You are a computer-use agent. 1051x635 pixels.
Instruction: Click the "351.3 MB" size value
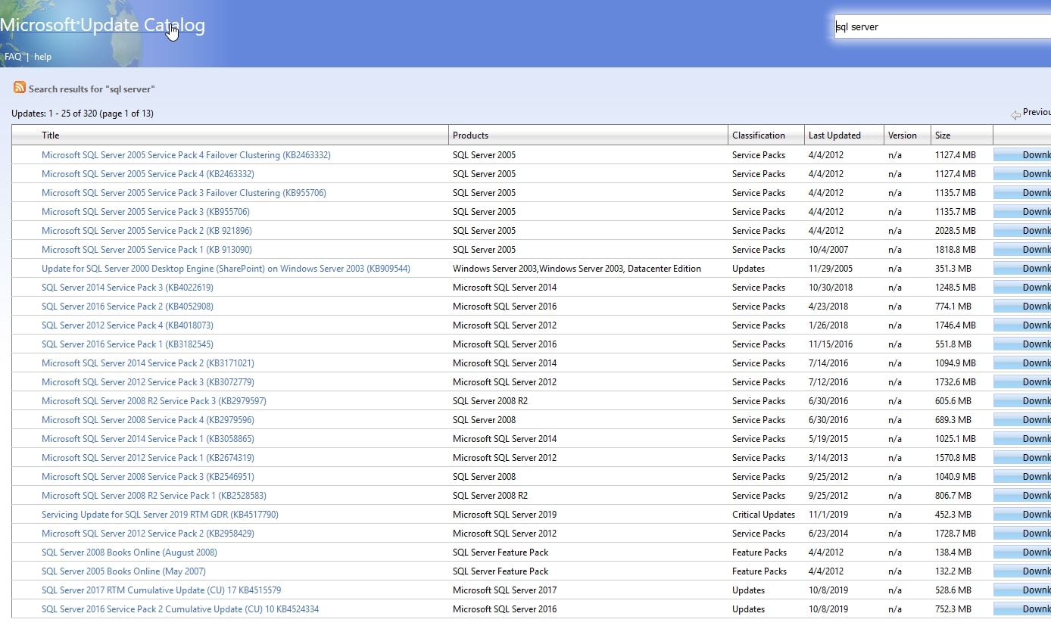(953, 269)
